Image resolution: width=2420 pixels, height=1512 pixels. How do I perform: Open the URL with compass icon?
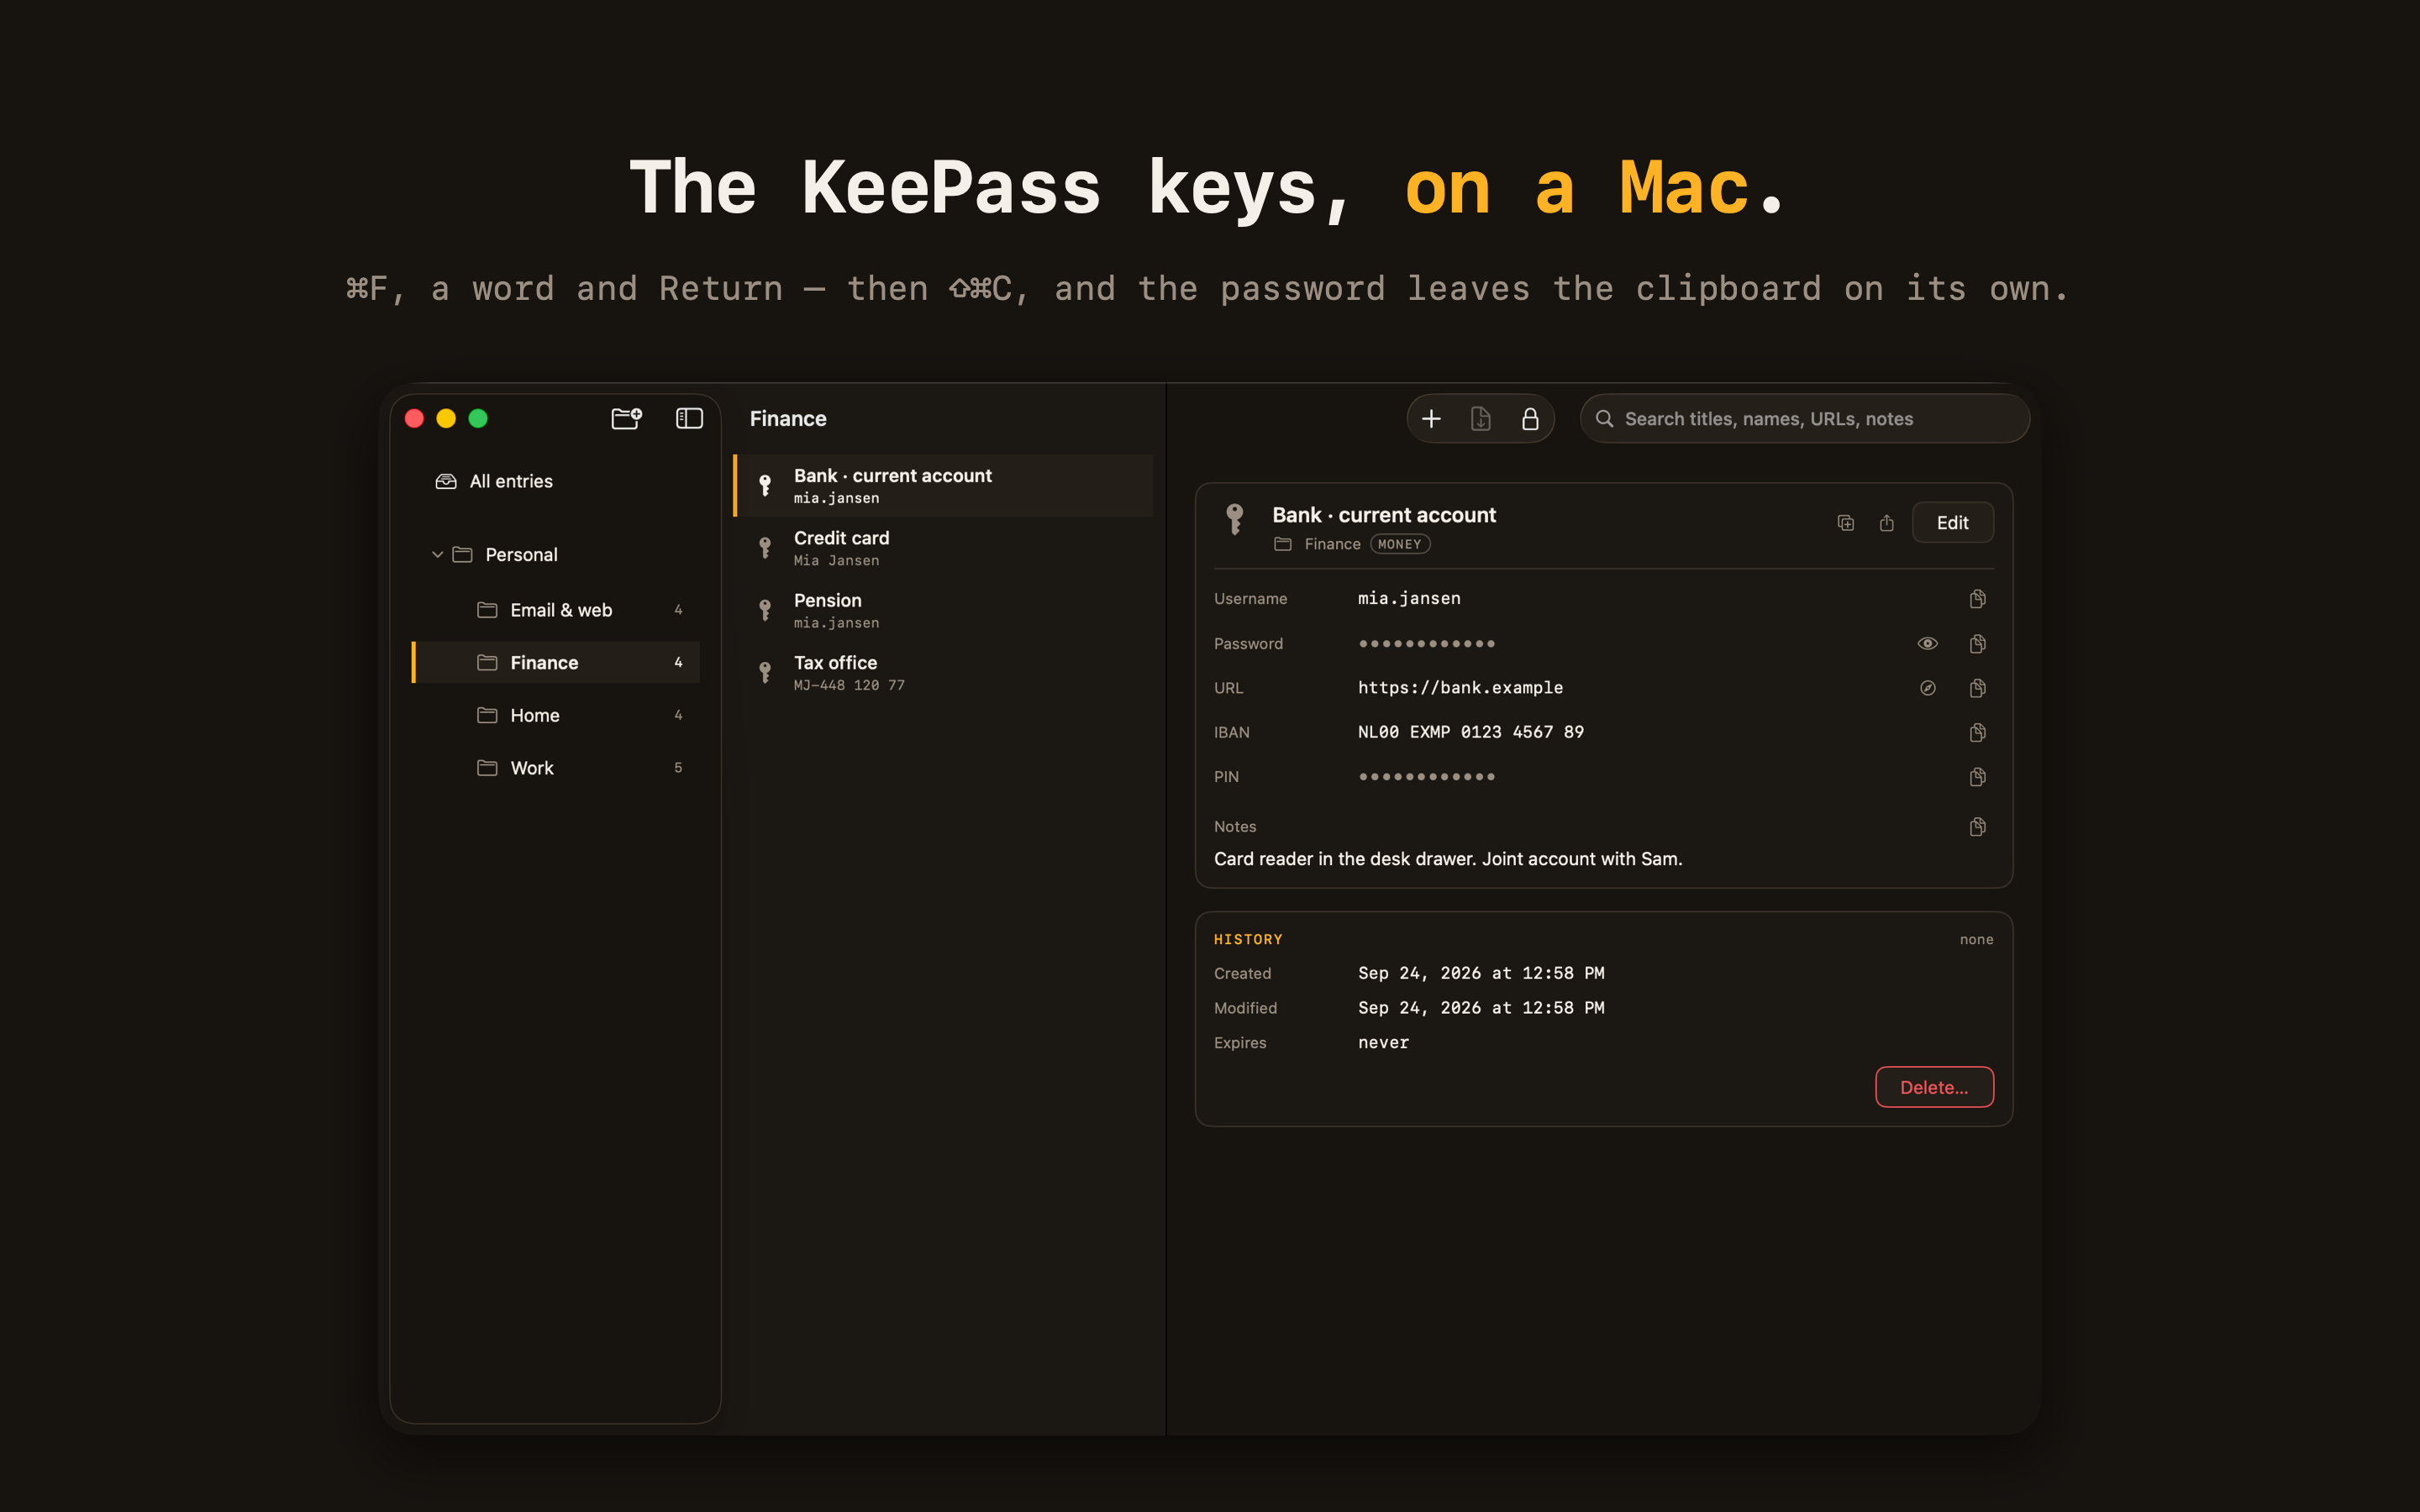point(1927,688)
